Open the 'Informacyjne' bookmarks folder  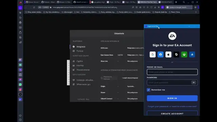click(67, 12)
